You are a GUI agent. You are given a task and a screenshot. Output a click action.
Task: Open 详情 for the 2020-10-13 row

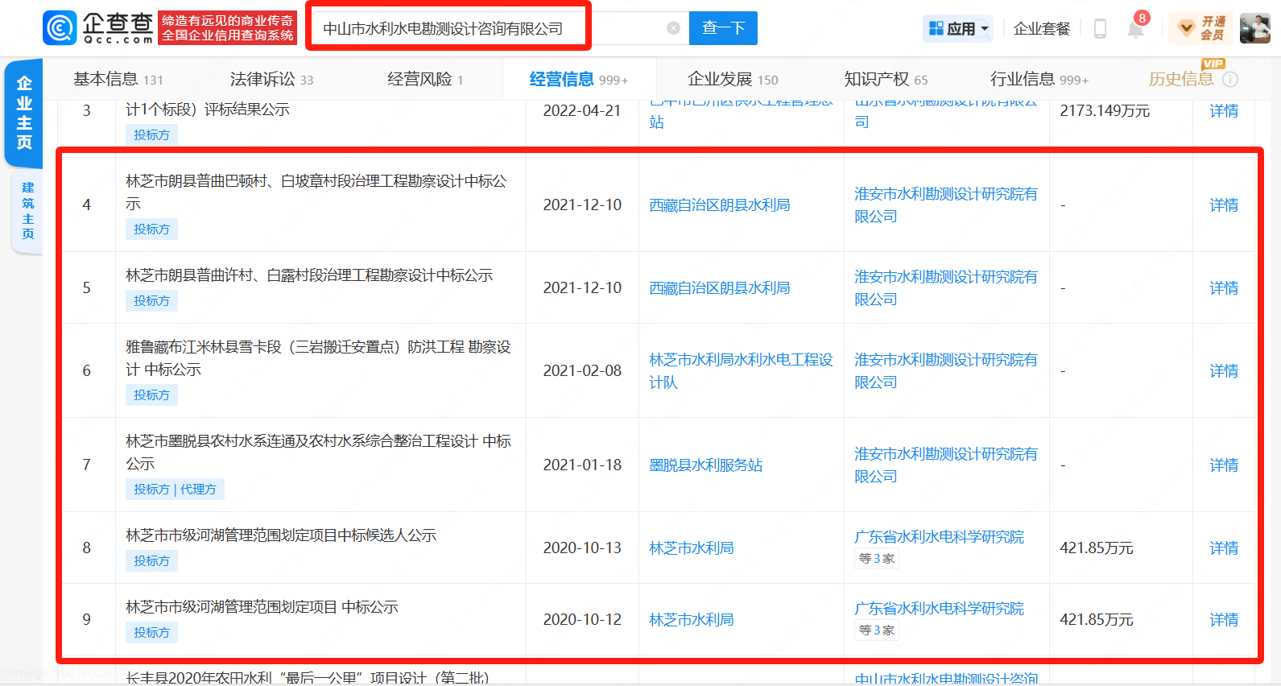tap(1224, 548)
